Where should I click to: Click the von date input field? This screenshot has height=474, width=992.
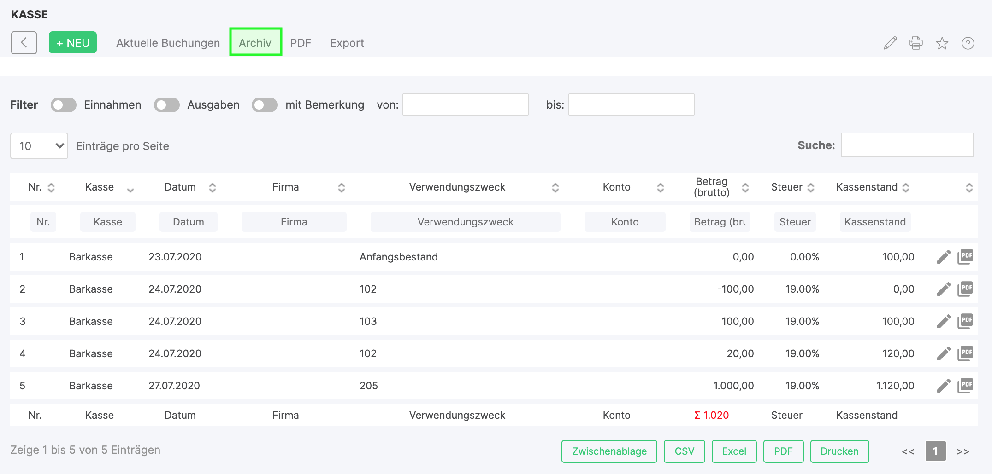click(x=465, y=105)
